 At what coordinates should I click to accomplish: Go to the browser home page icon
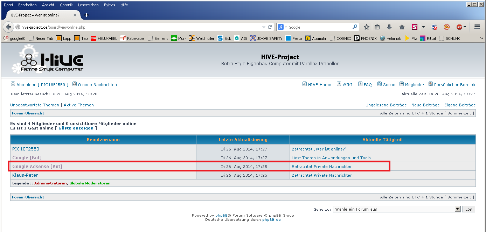pyautogui.click(x=402, y=27)
